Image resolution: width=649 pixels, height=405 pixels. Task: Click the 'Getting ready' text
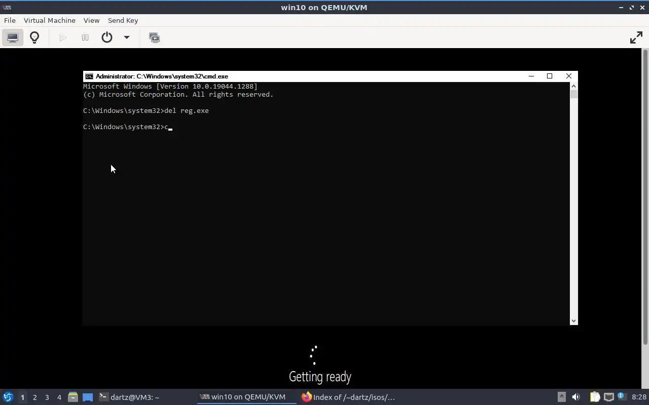320,377
